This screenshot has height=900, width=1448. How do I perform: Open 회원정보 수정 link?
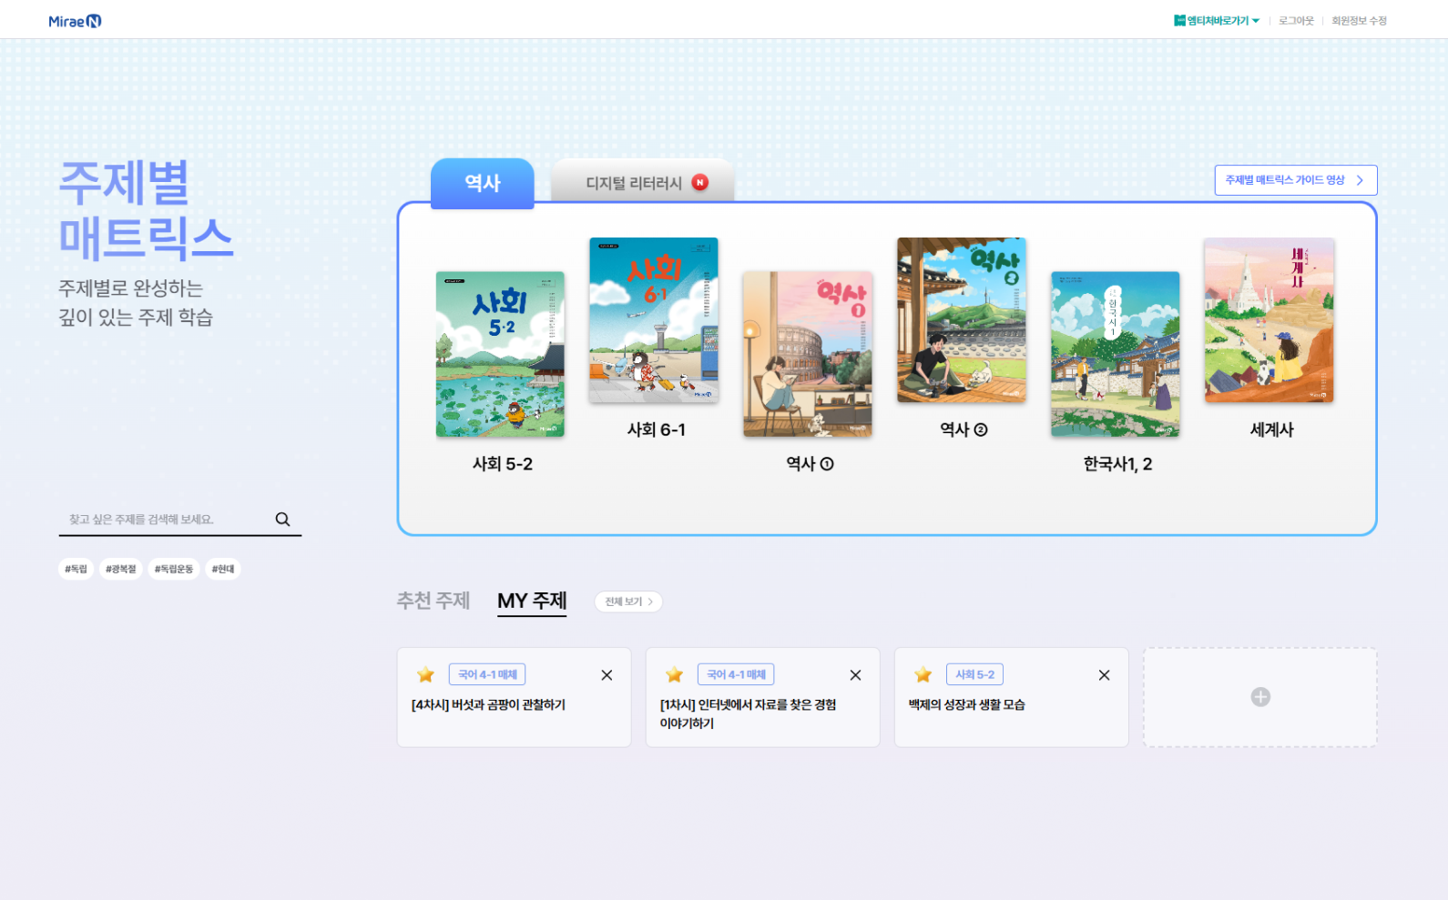point(1359,20)
